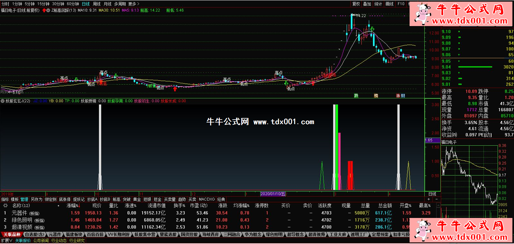
Task: Click the 2020/01/10 date marker
Action: coord(273,194)
